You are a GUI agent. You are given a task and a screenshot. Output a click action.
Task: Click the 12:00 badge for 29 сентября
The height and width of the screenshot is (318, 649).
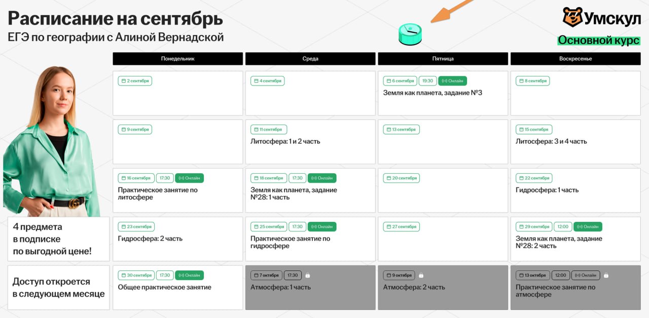coord(562,227)
